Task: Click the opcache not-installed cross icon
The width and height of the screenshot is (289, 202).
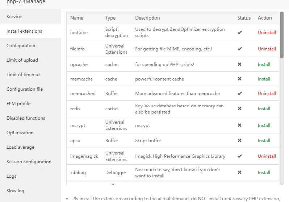Action: pyautogui.click(x=239, y=65)
